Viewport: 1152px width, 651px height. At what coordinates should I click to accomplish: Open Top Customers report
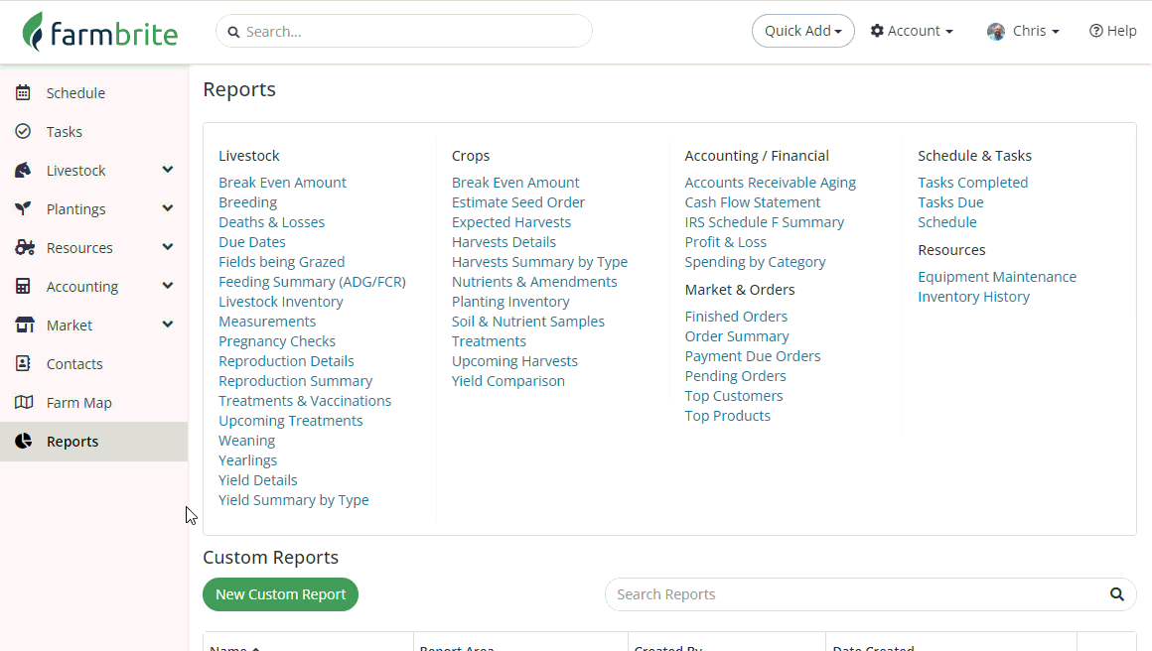point(734,396)
